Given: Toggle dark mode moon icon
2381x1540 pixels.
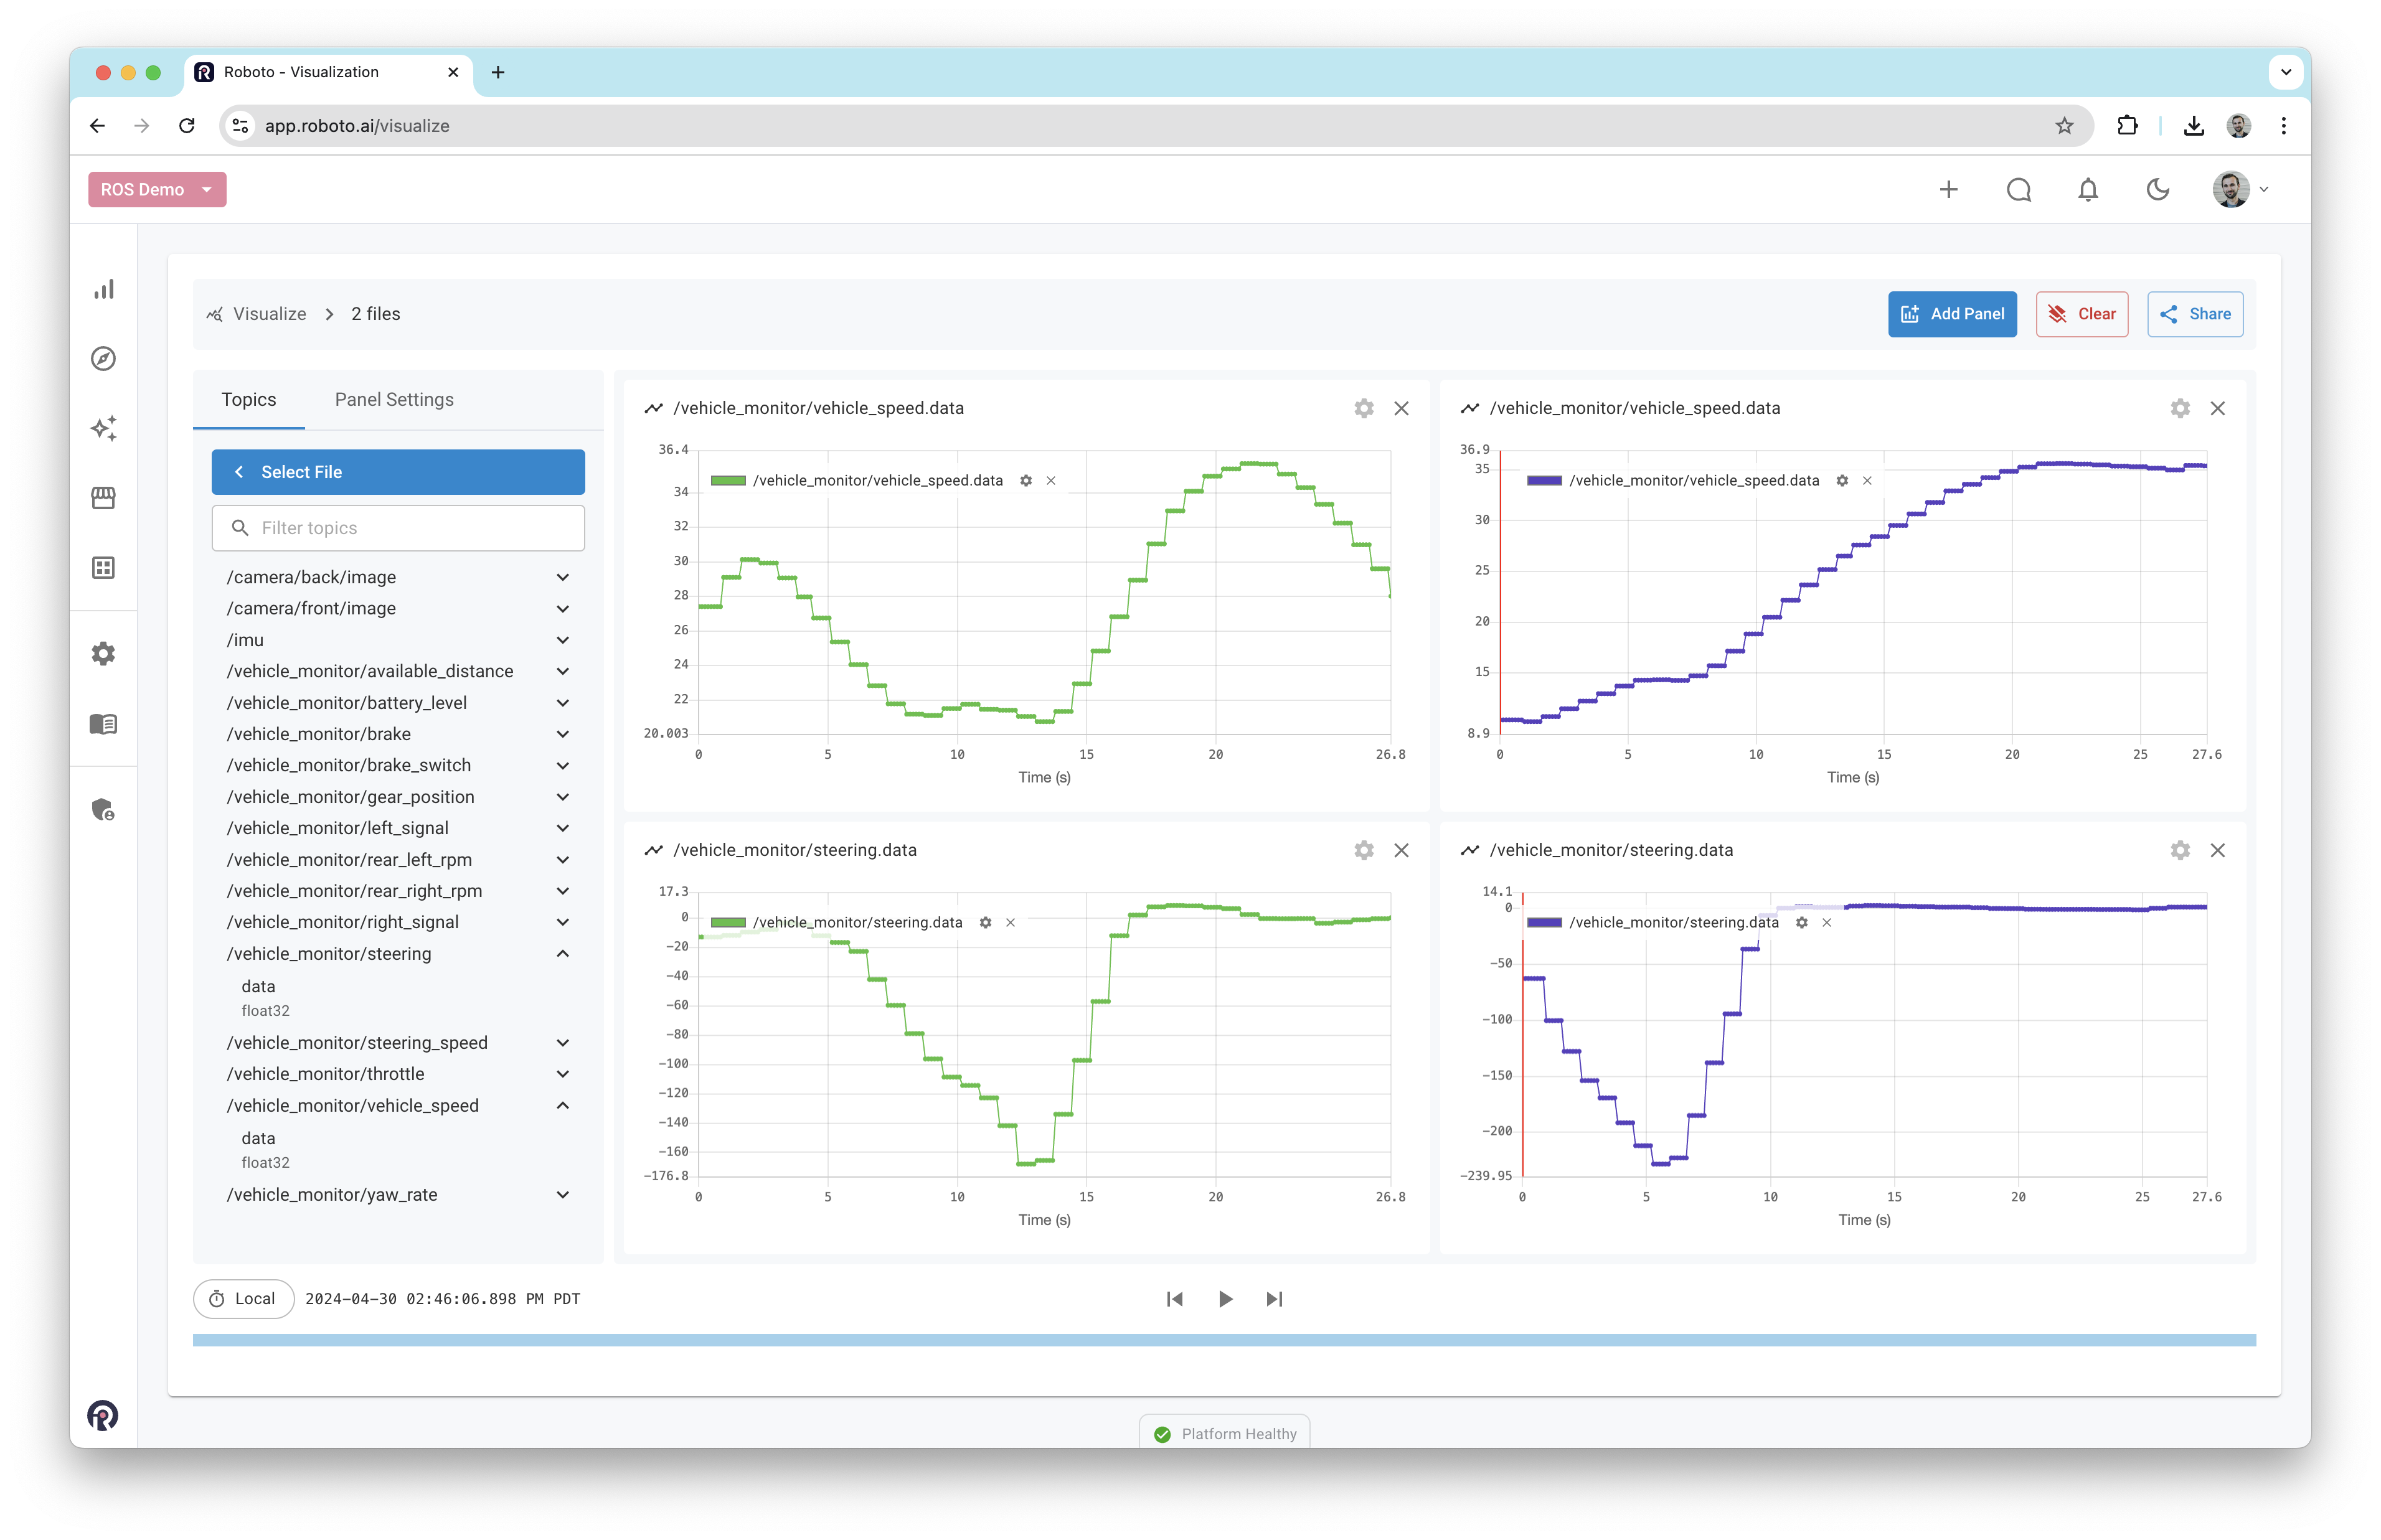Looking at the screenshot, I should pyautogui.click(x=2158, y=190).
